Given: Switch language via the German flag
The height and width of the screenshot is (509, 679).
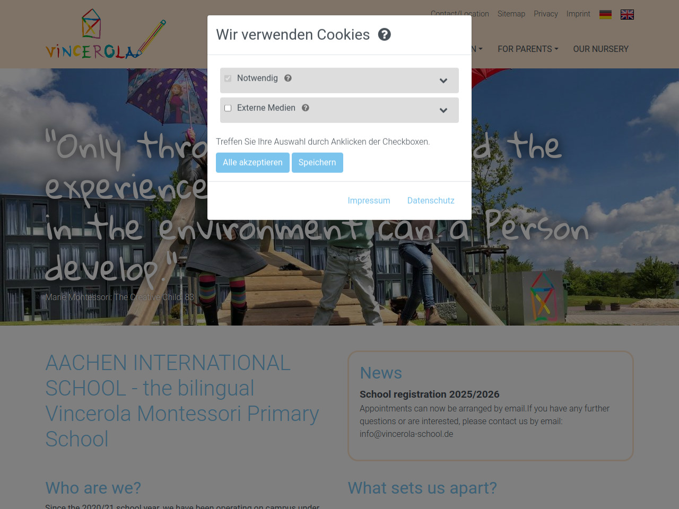Looking at the screenshot, I should click(x=605, y=14).
